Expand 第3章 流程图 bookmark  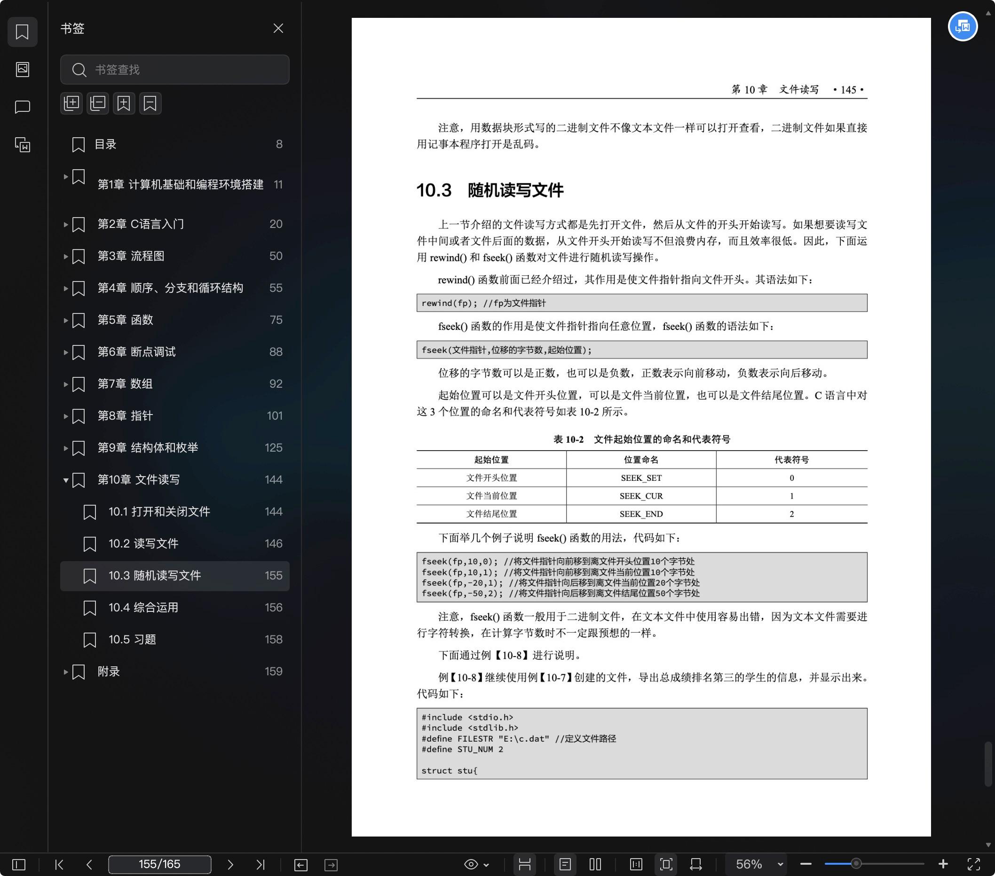tap(65, 256)
